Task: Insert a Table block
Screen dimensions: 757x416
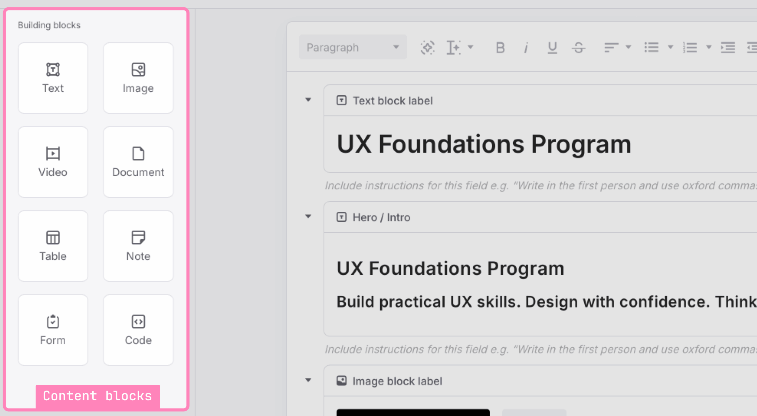Action: point(53,246)
